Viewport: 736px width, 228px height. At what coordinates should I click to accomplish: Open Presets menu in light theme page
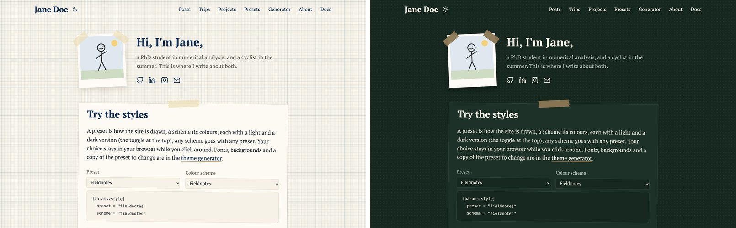tap(252, 9)
